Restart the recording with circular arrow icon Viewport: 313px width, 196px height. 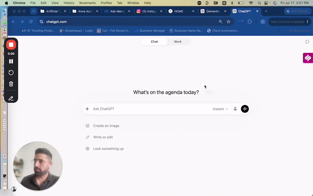(x=11, y=73)
